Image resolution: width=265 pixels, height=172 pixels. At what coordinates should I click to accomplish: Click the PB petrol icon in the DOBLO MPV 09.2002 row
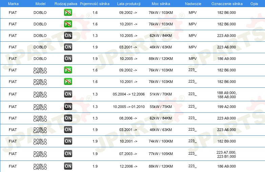tap(68, 13)
